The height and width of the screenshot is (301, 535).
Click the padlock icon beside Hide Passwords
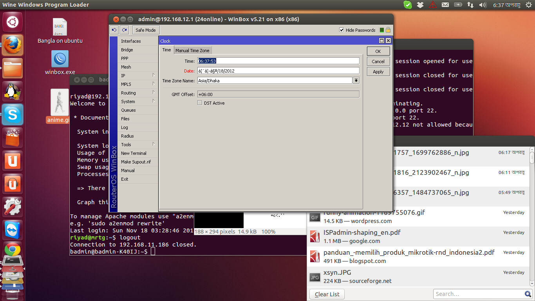point(388,30)
